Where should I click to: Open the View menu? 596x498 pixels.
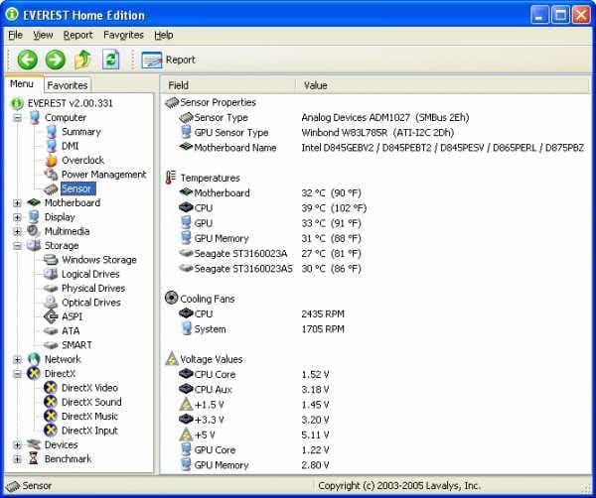43,35
